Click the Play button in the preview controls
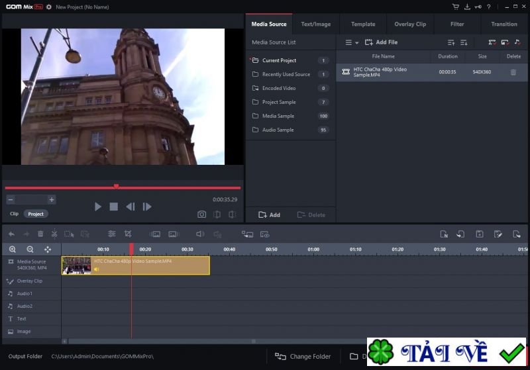Viewport: 530px width, 370px height. pyautogui.click(x=98, y=207)
